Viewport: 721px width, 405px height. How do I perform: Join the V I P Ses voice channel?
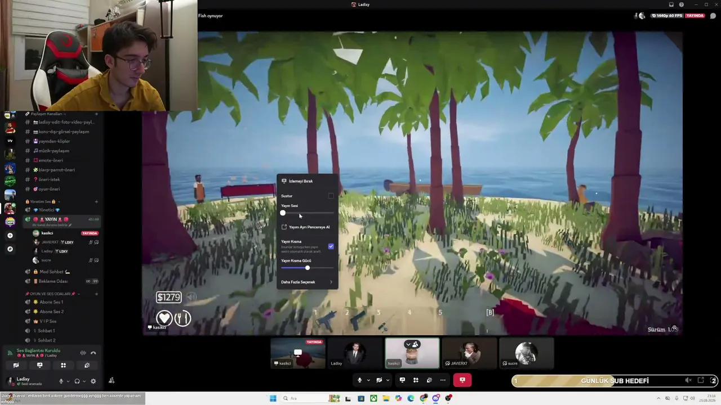pyautogui.click(x=62, y=321)
